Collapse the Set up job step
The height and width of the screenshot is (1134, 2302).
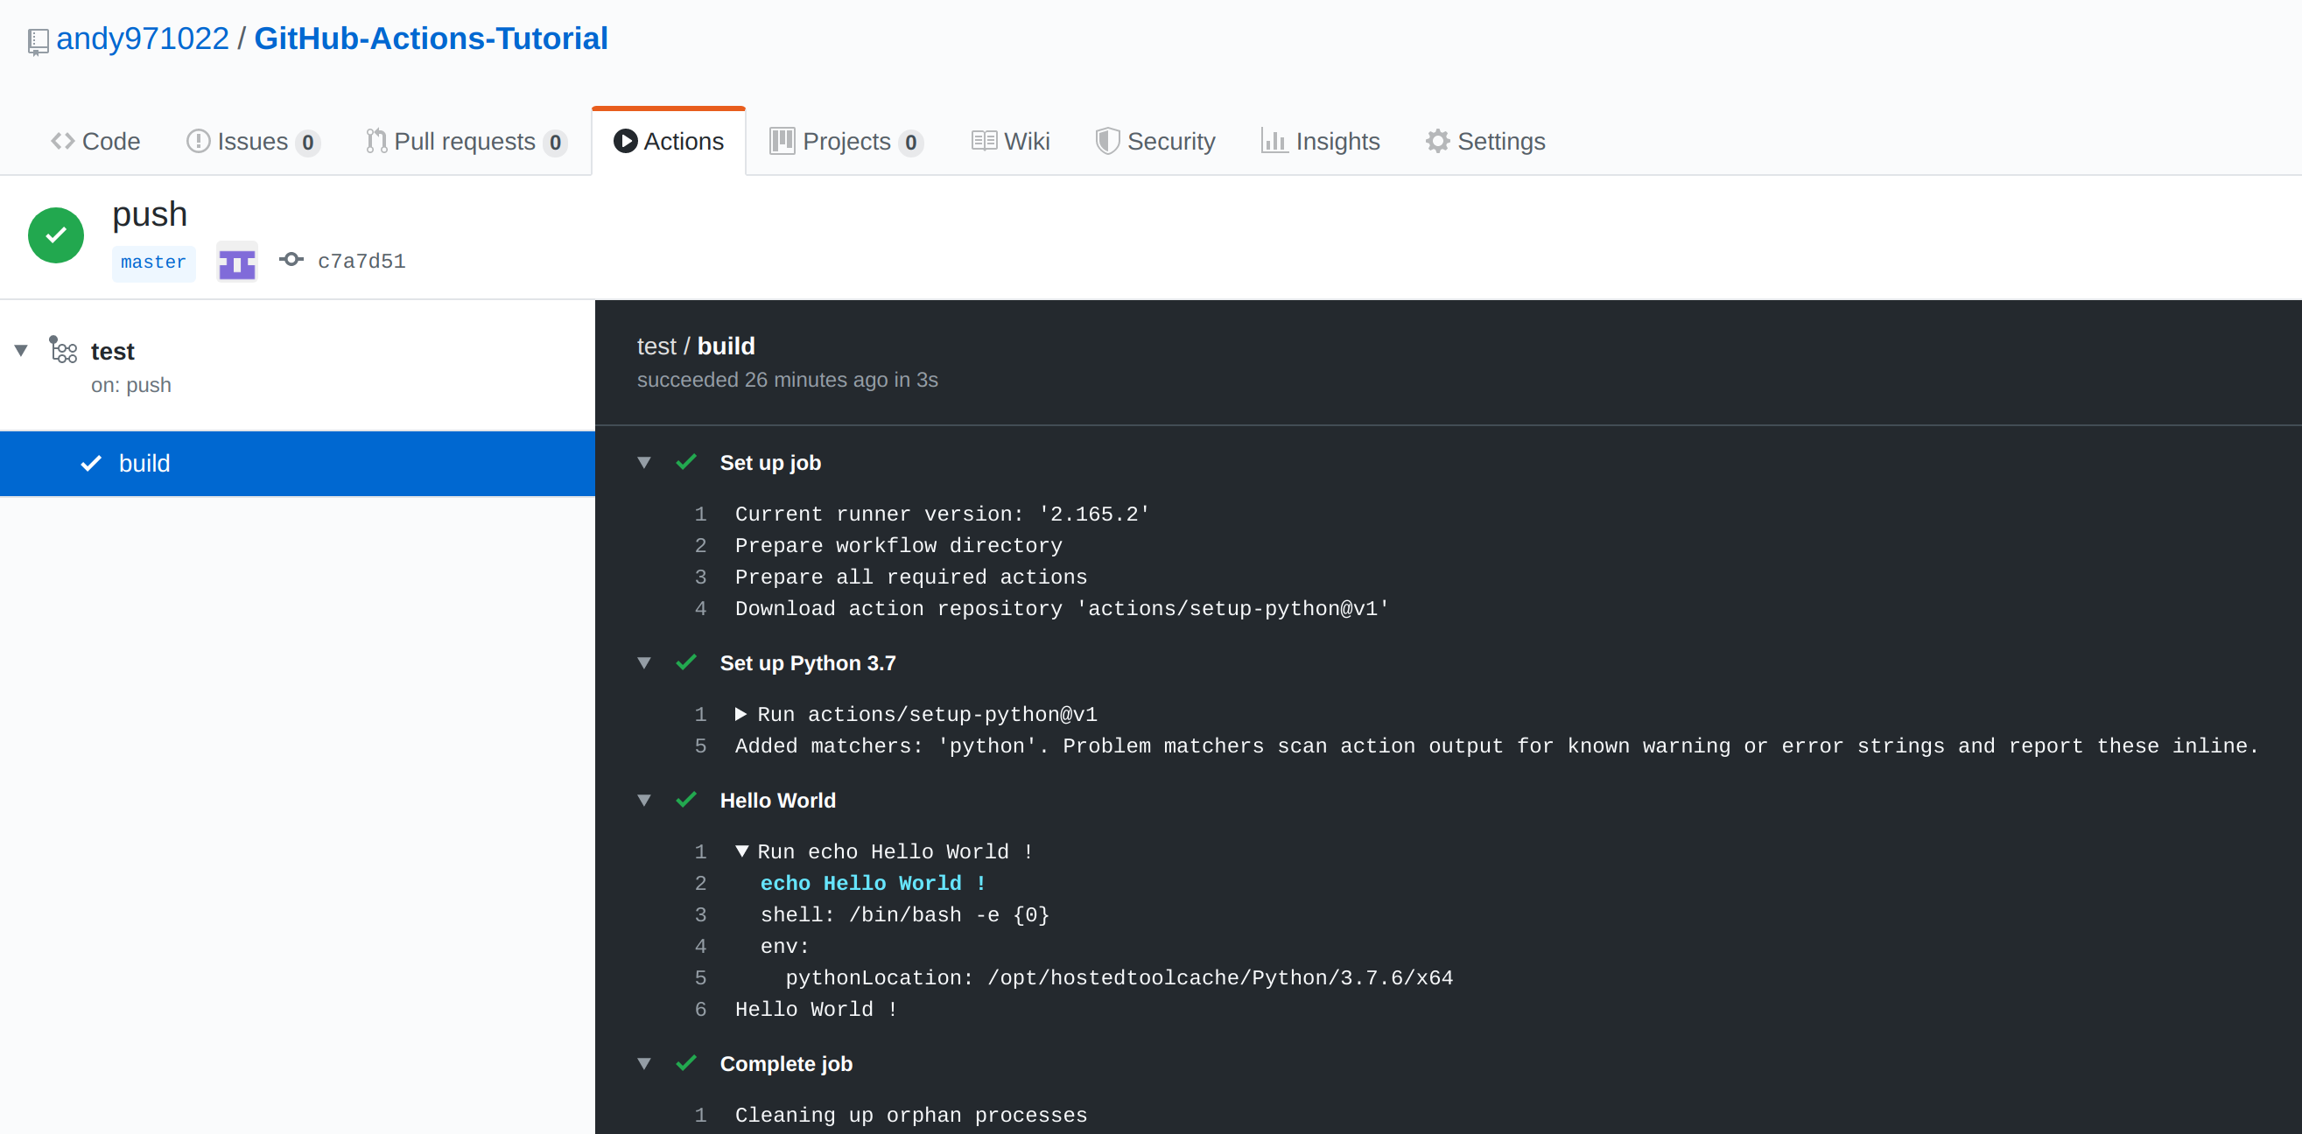pos(644,462)
